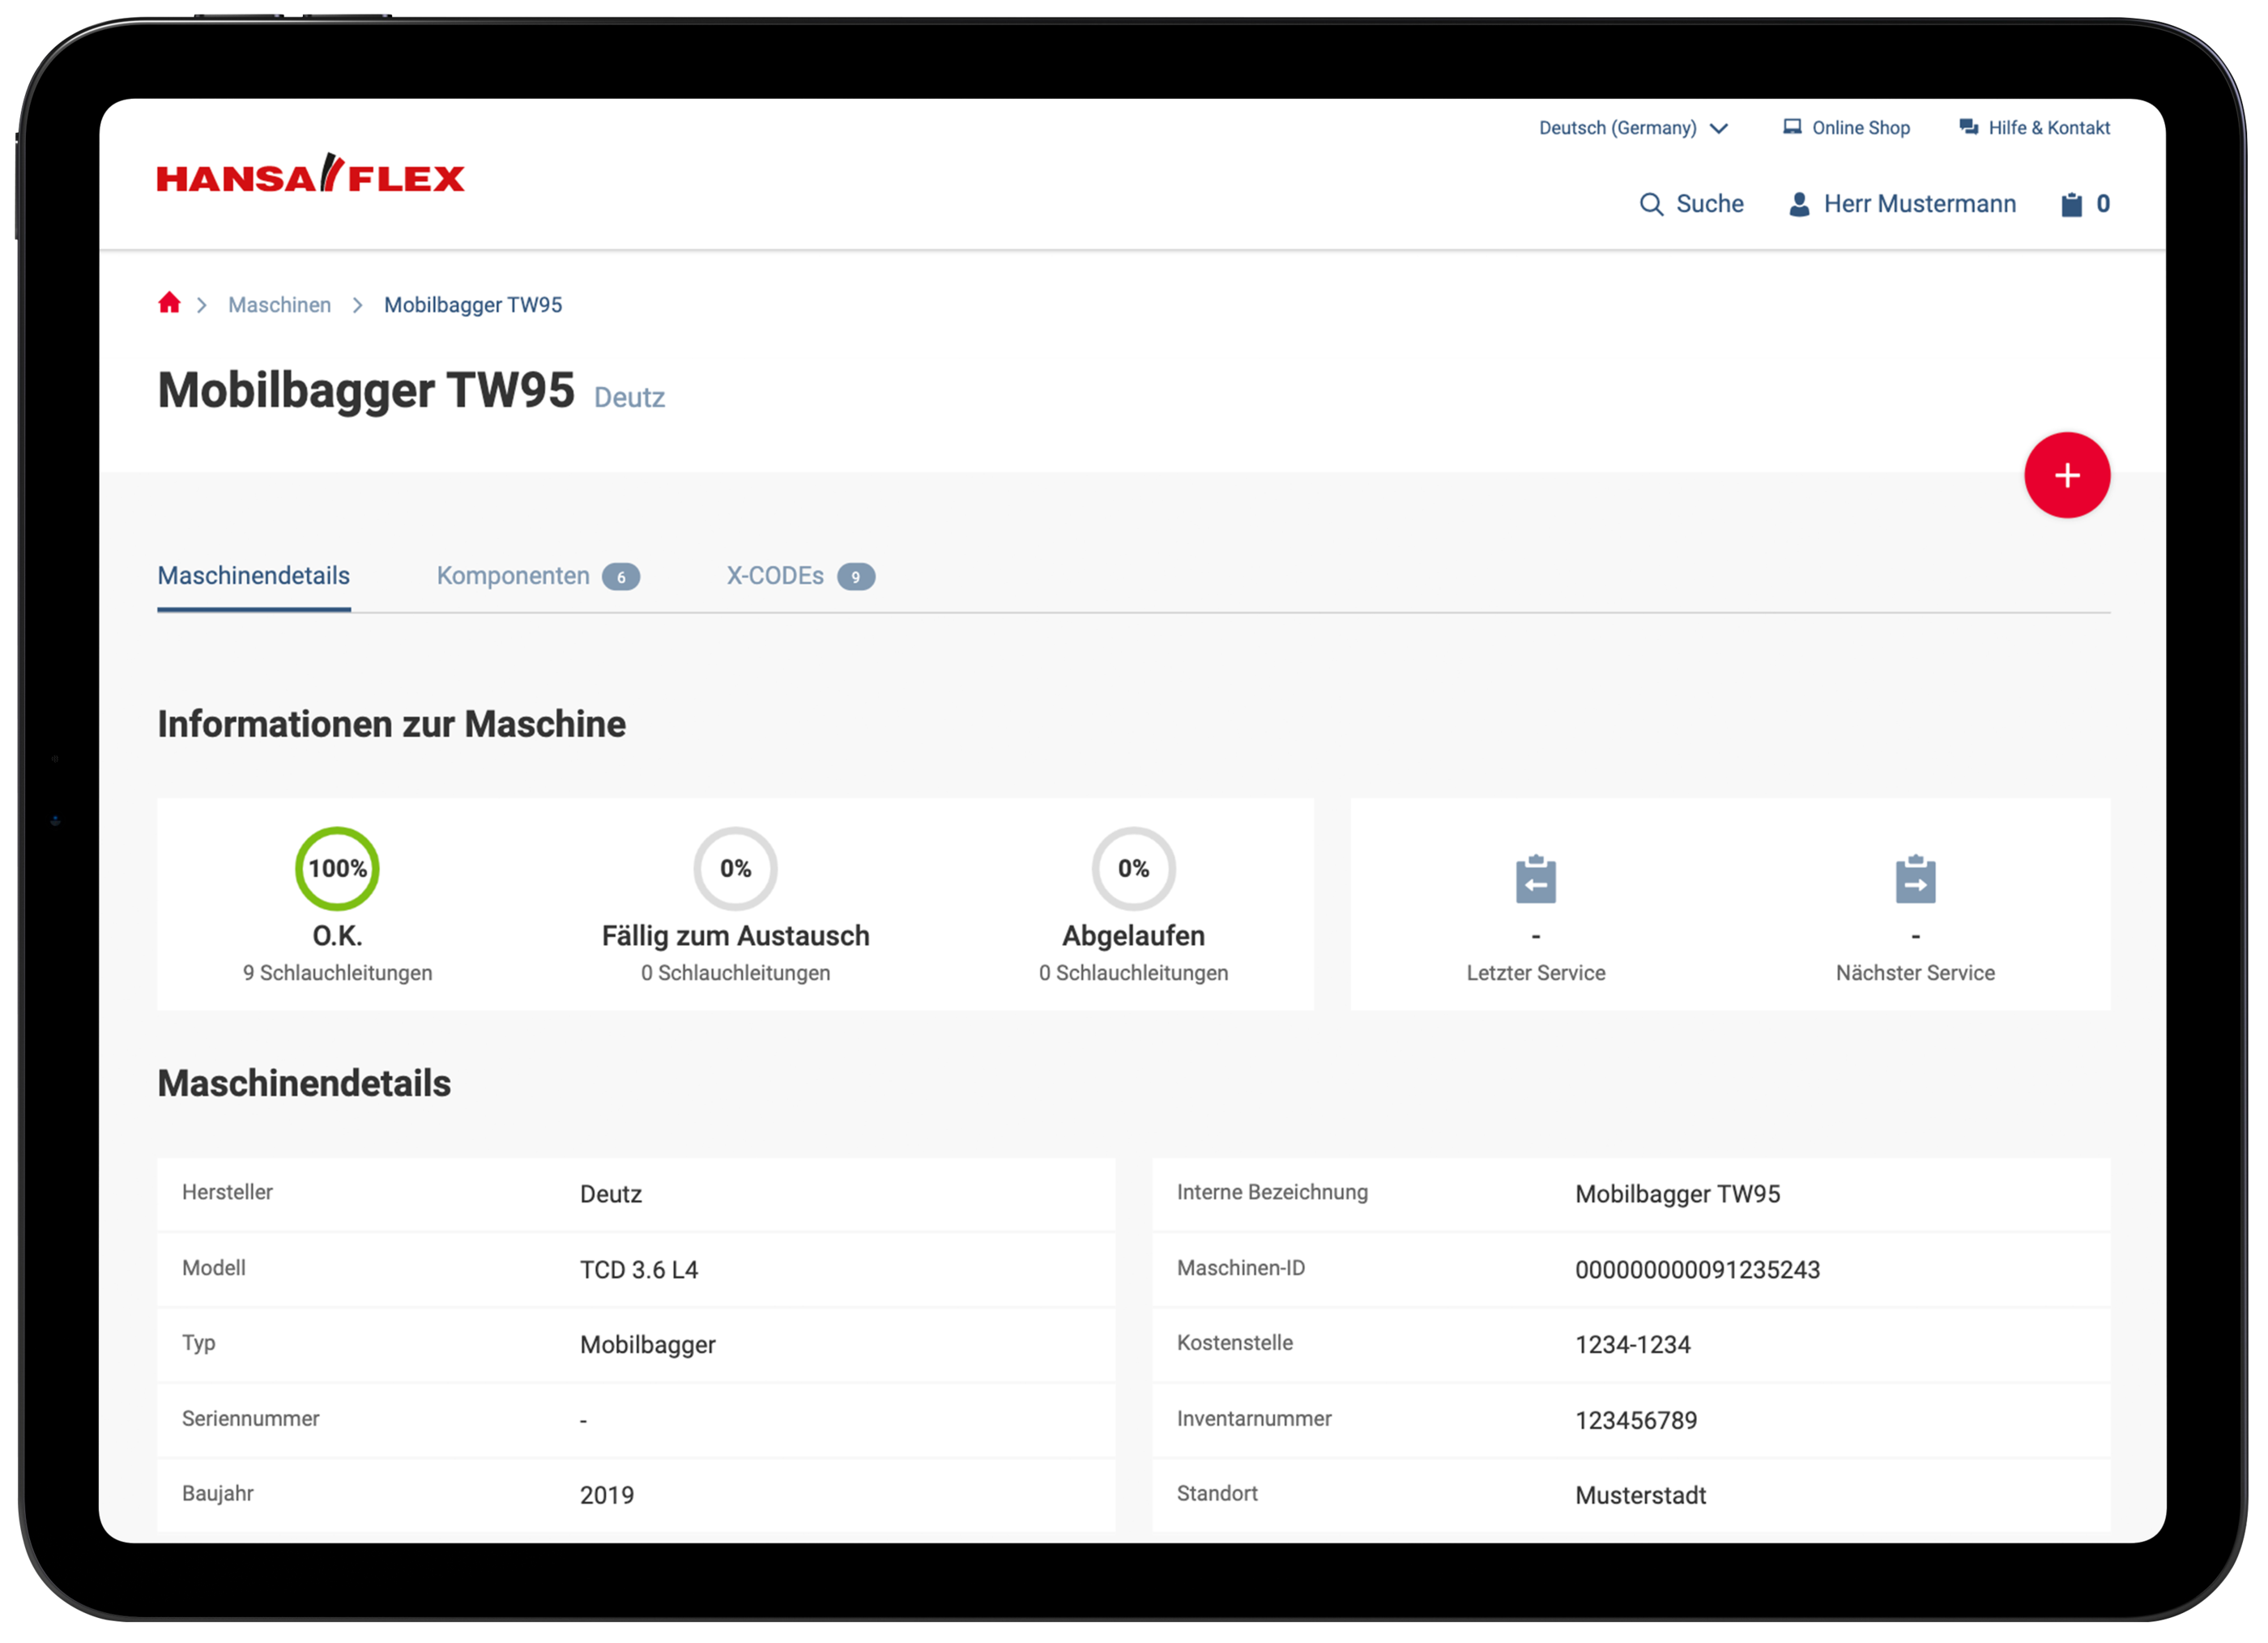Click the Nächster Service label
Viewport: 2268px width, 1643px height.
coord(1914,973)
